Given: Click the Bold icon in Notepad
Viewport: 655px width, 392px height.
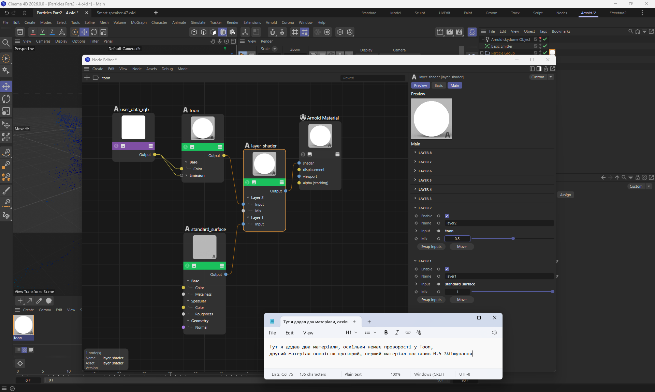Looking at the screenshot, I should (x=386, y=332).
